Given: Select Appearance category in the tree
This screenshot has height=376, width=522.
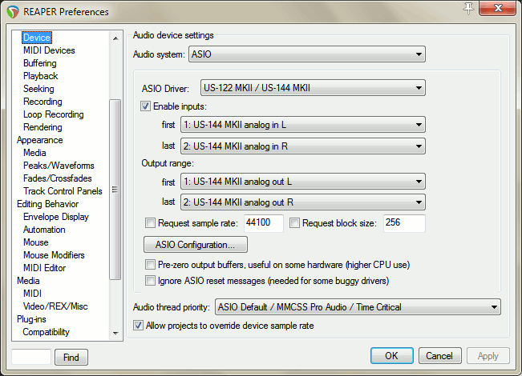Looking at the screenshot, I should tap(39, 140).
